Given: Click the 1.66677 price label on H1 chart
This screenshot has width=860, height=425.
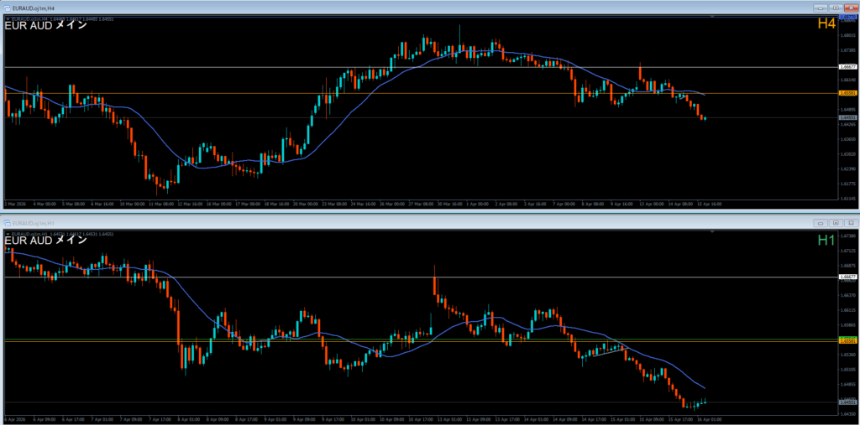Looking at the screenshot, I should (x=847, y=277).
